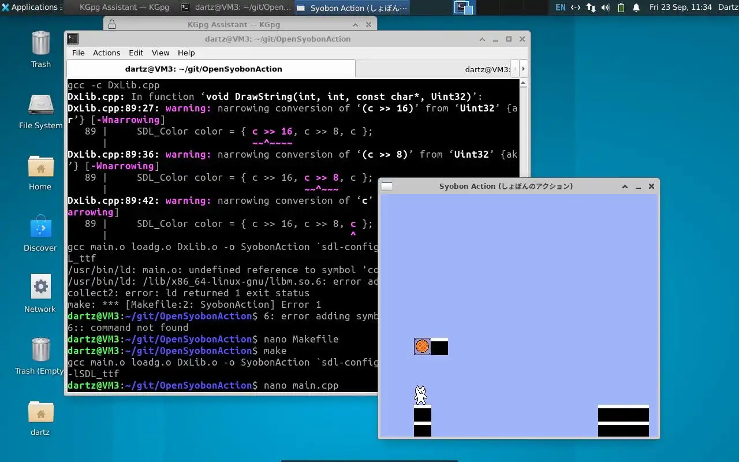Viewport: 739px width, 462px height.
Task: Open the File menu in terminal
Action: tap(78, 53)
